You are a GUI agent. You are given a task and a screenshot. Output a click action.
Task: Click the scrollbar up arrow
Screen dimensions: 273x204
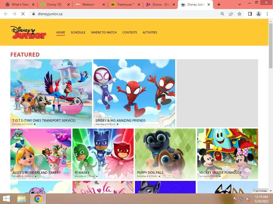(x=271, y=21)
